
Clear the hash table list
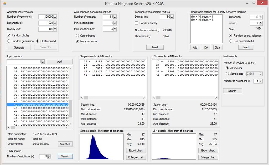[218, 48]
